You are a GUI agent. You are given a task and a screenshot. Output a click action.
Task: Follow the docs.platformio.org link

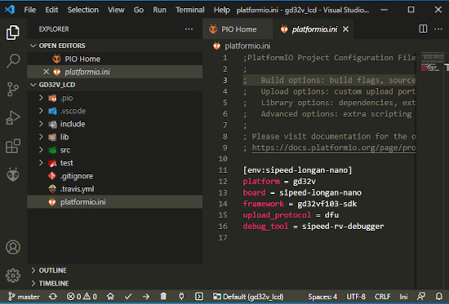tap(334, 148)
